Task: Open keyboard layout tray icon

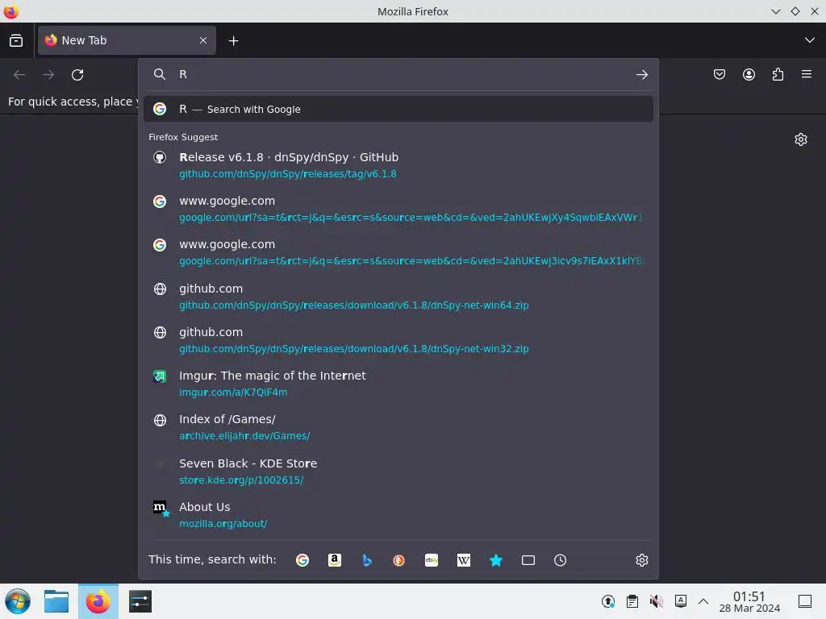Action: (681, 601)
